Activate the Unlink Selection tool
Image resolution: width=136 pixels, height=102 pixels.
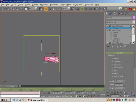tap(17, 9)
